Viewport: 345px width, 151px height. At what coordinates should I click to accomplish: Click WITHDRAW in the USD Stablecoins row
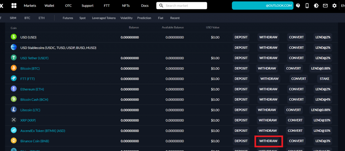(x=269, y=48)
